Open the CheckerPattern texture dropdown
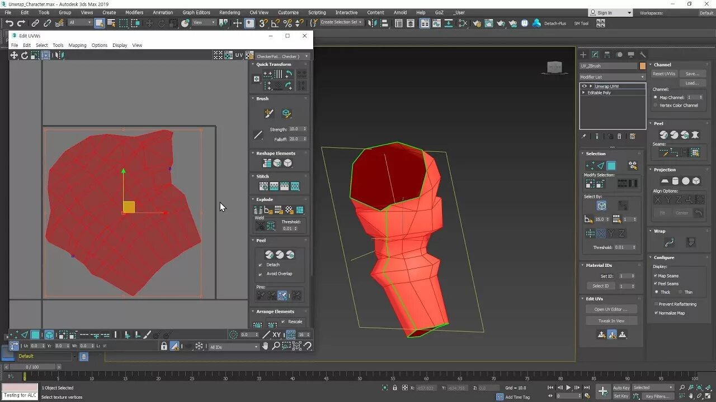Image resolution: width=716 pixels, height=402 pixels. (x=282, y=56)
